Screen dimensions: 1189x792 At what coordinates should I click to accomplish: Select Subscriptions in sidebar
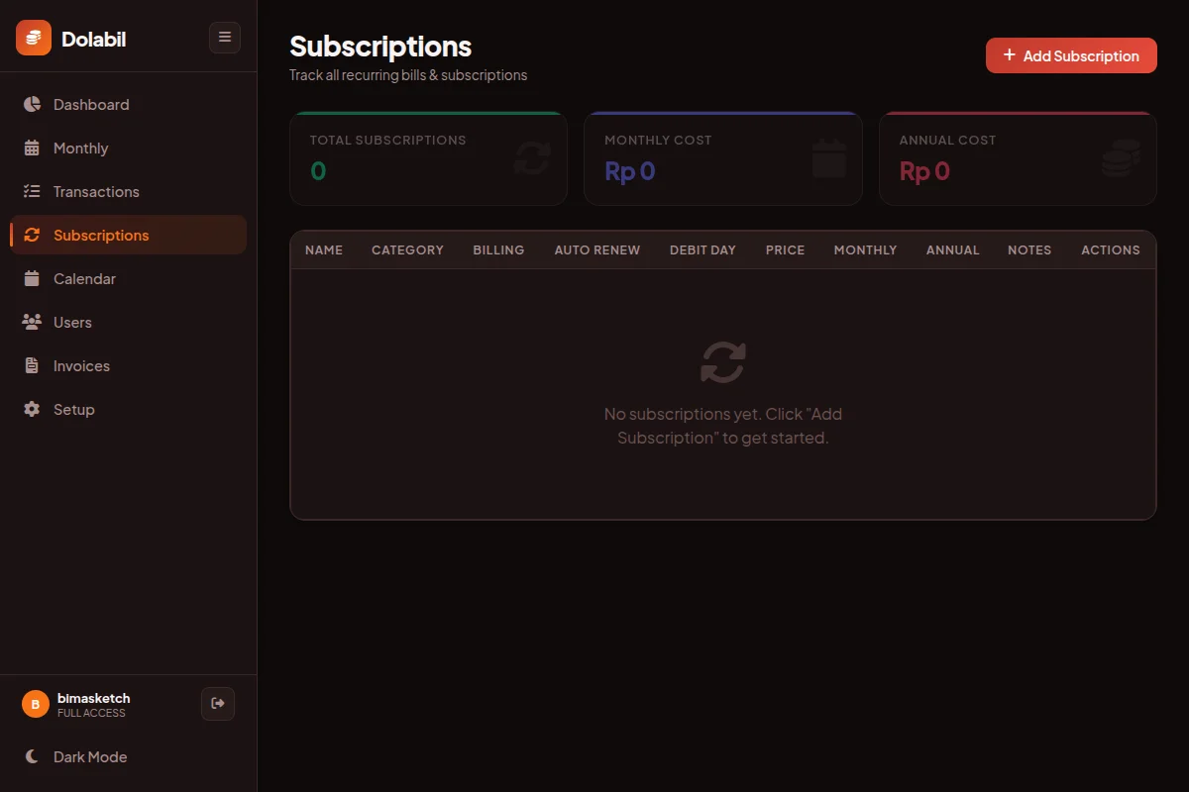point(129,235)
